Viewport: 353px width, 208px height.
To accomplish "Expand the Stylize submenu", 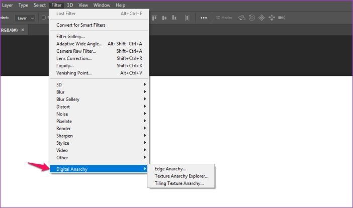I will [99, 143].
